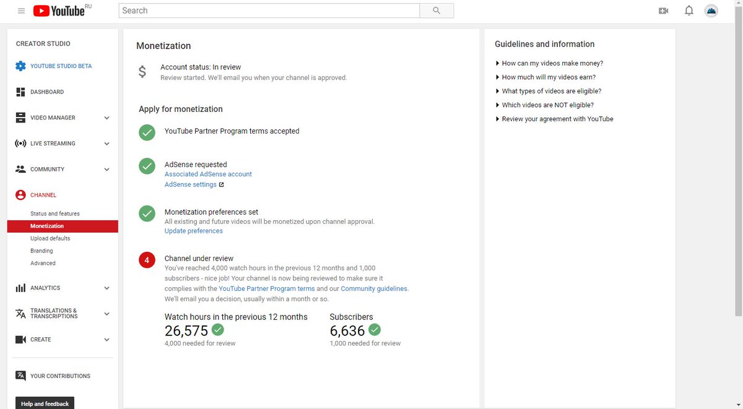Open Advanced channel settings

[x=43, y=263]
